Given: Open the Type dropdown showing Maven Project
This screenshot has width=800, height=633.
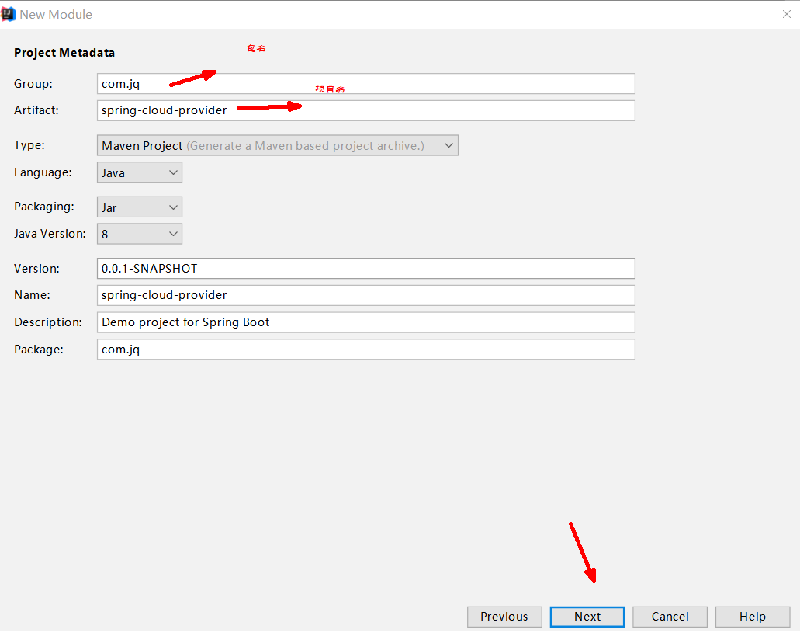Looking at the screenshot, I should click(278, 145).
